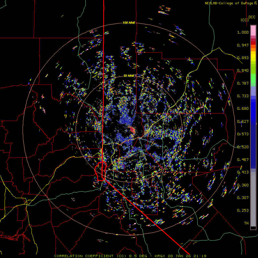Select the 0.520 scale value
258x258 pixels.
[243, 147]
